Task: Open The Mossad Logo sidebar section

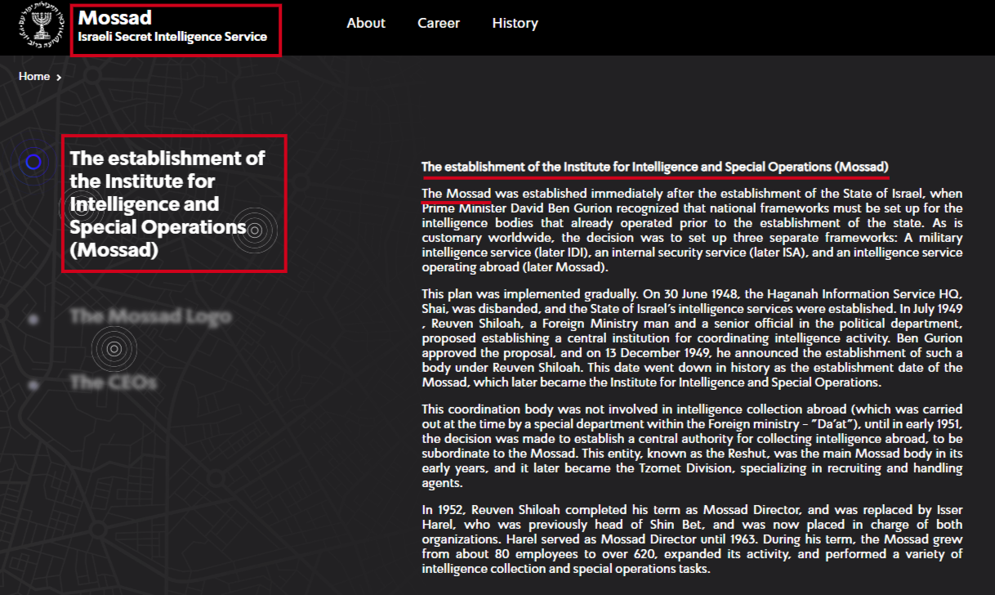Action: 150,316
